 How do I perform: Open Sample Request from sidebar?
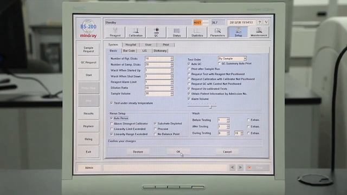coord(88,49)
